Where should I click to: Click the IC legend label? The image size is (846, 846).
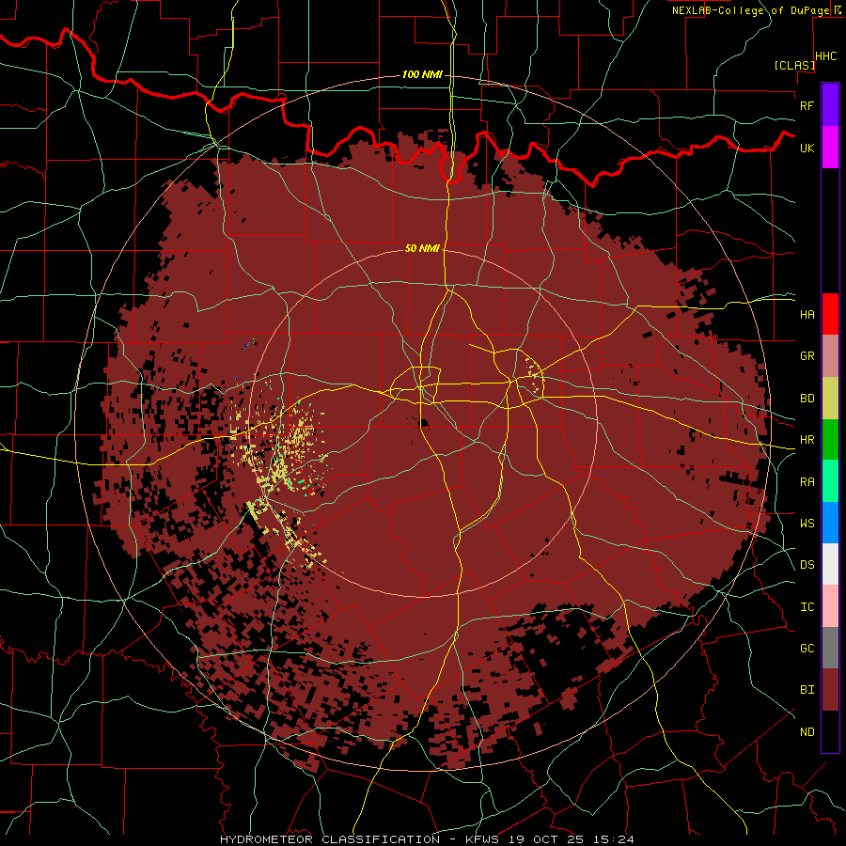(x=807, y=607)
